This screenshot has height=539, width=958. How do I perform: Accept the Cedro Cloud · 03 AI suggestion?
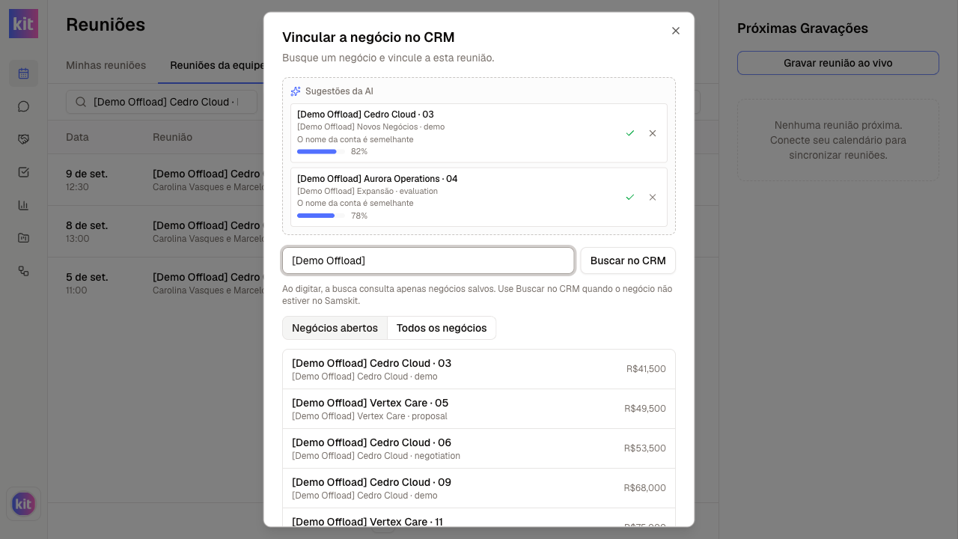click(x=630, y=133)
